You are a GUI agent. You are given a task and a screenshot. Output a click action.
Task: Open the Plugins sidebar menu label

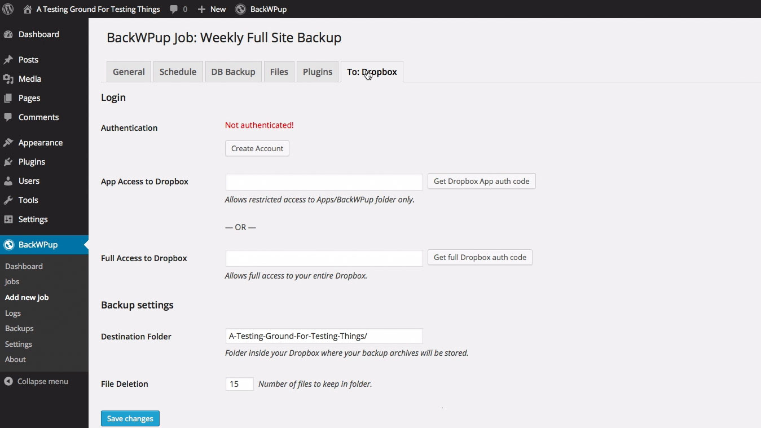point(32,162)
